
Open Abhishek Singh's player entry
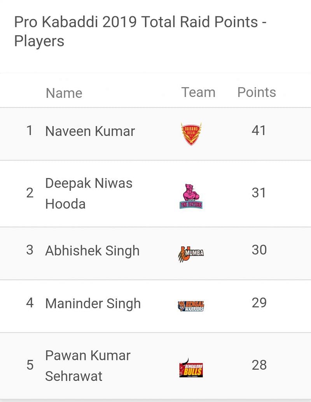(x=92, y=250)
